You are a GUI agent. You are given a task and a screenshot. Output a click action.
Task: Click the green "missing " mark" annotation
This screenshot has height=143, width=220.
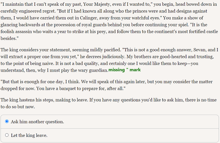(125, 70)
